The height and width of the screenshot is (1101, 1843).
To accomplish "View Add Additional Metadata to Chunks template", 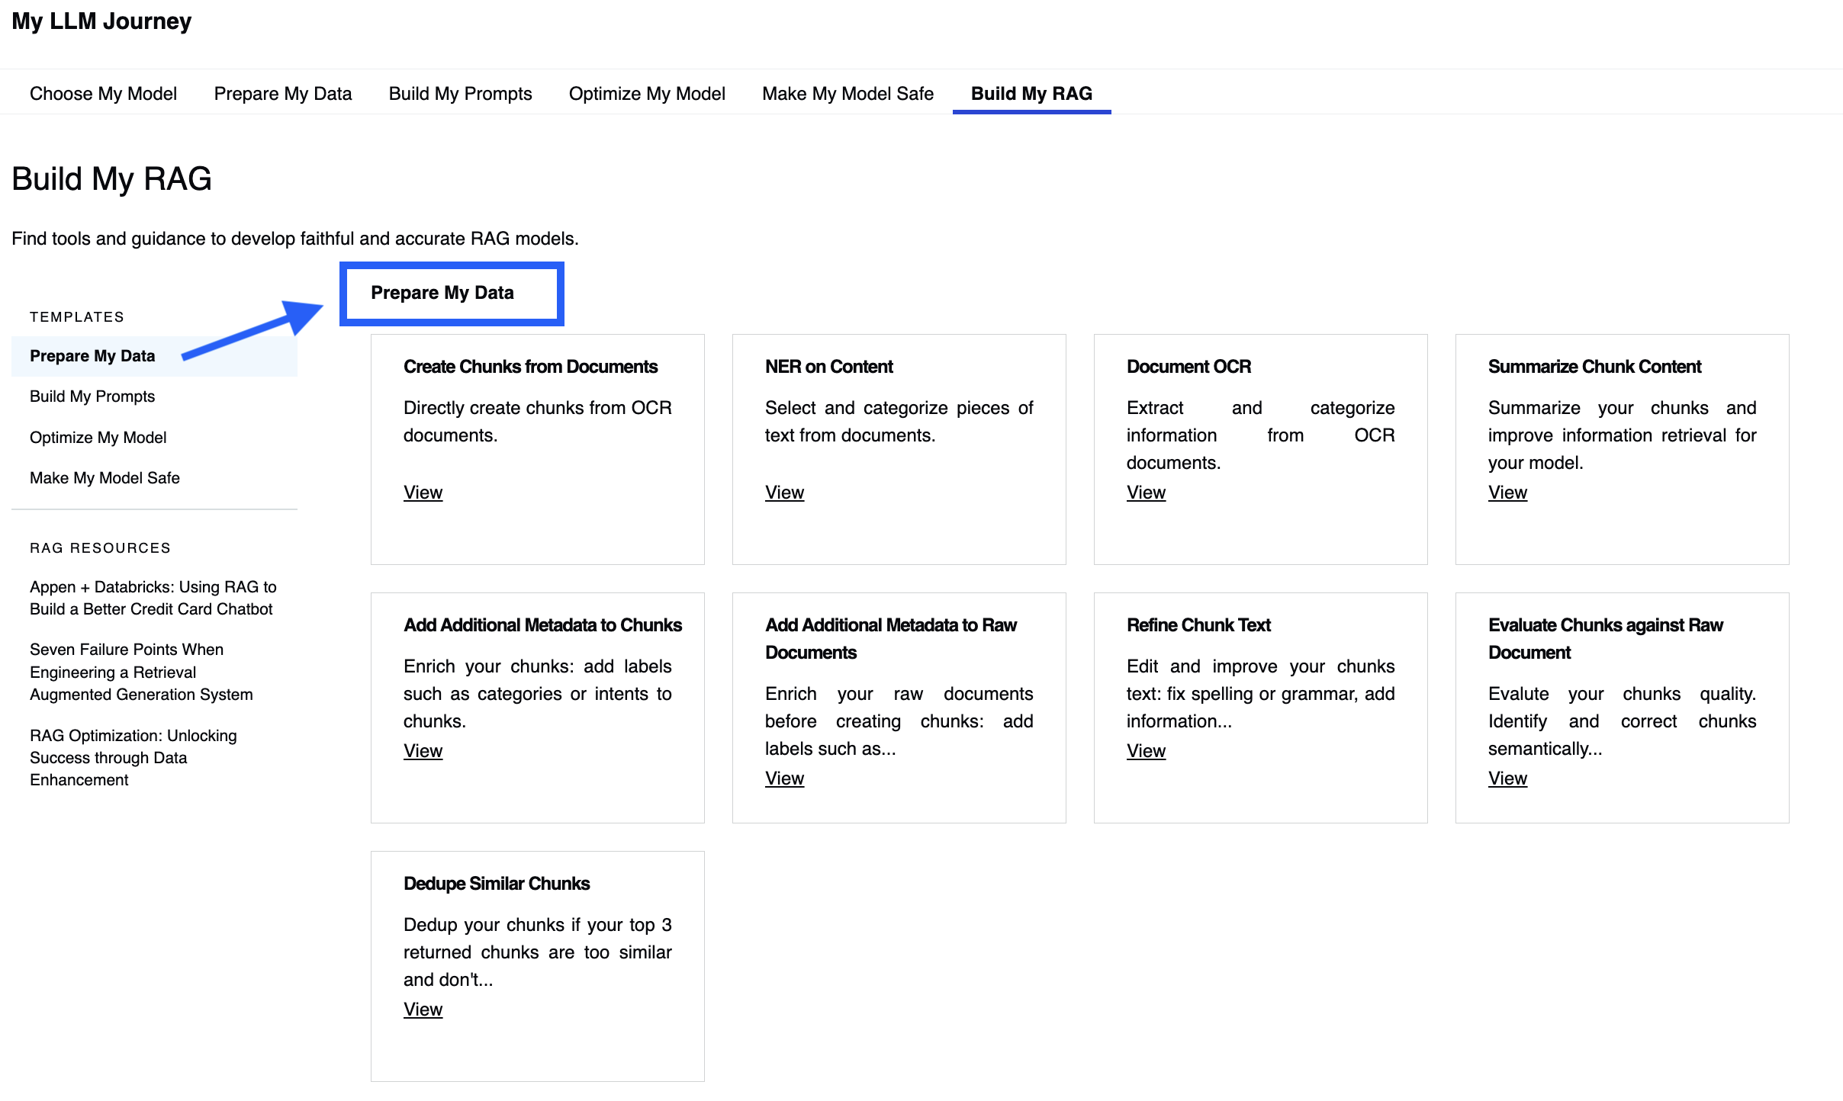I will [x=423, y=751].
